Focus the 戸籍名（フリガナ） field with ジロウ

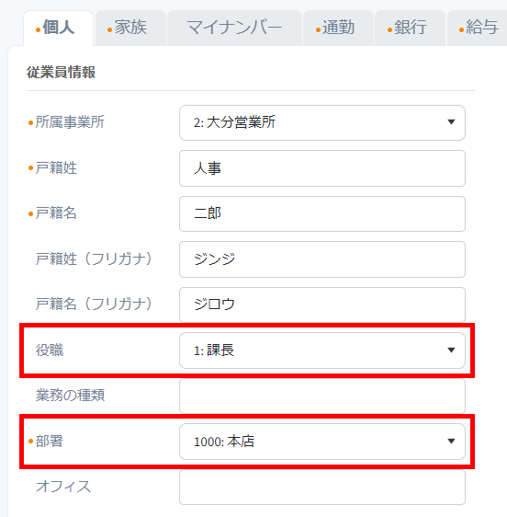click(x=322, y=304)
